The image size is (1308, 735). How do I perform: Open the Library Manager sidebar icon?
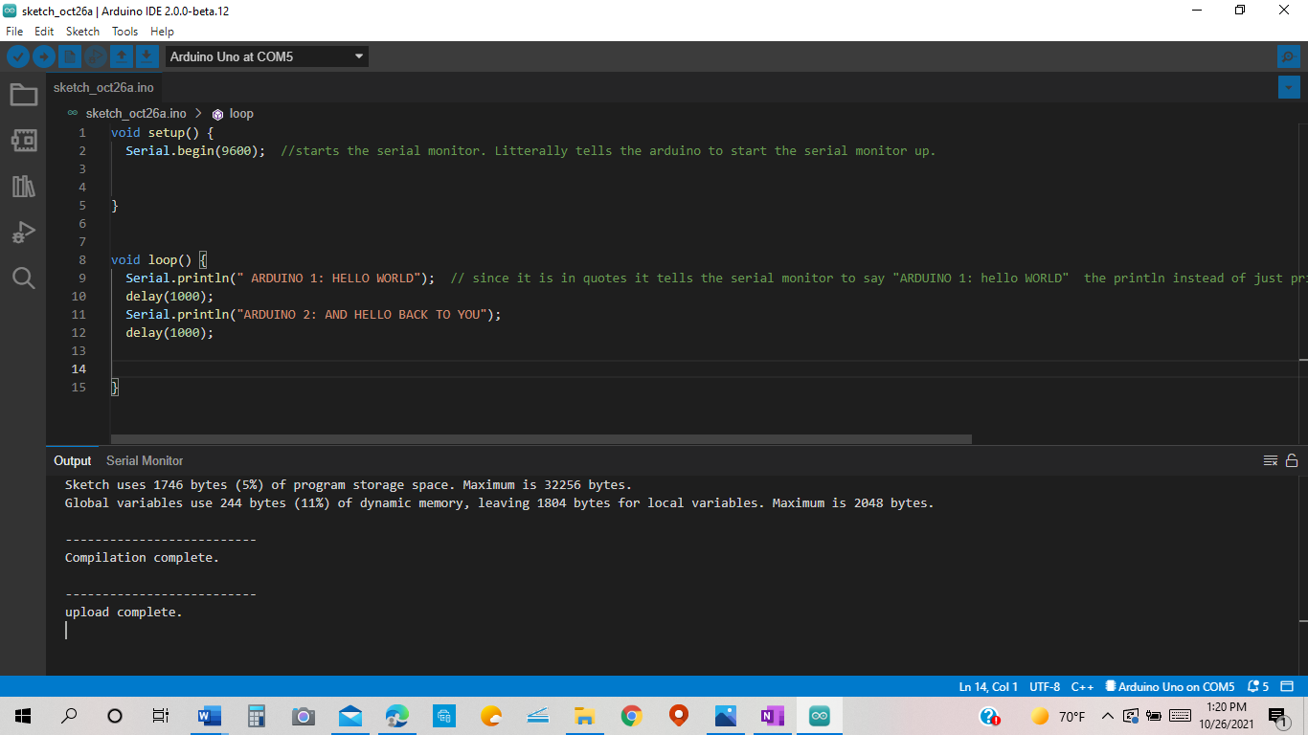pyautogui.click(x=23, y=186)
